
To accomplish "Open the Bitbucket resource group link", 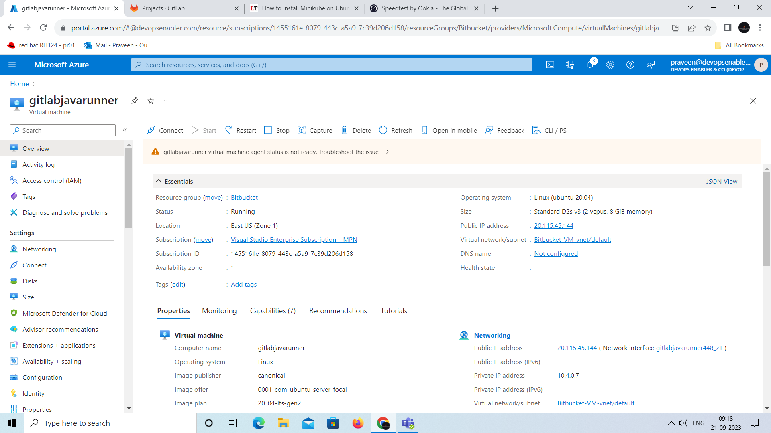I will [x=244, y=197].
